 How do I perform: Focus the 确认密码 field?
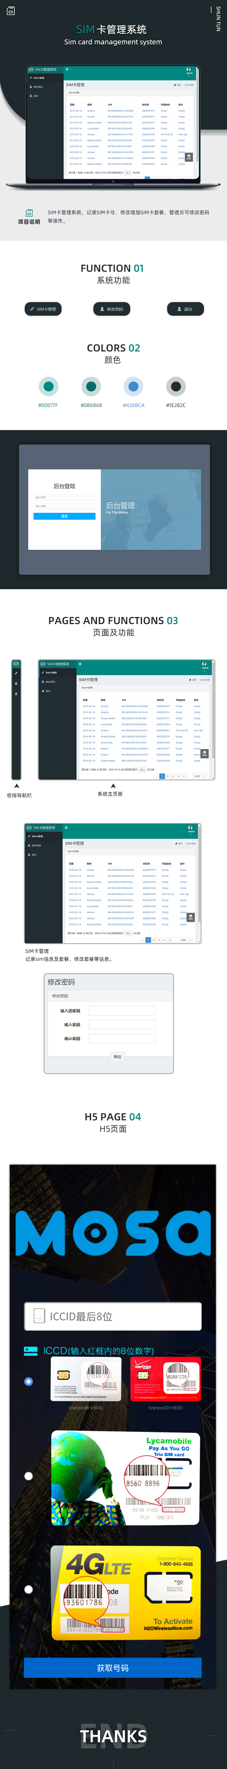pyautogui.click(x=123, y=1038)
